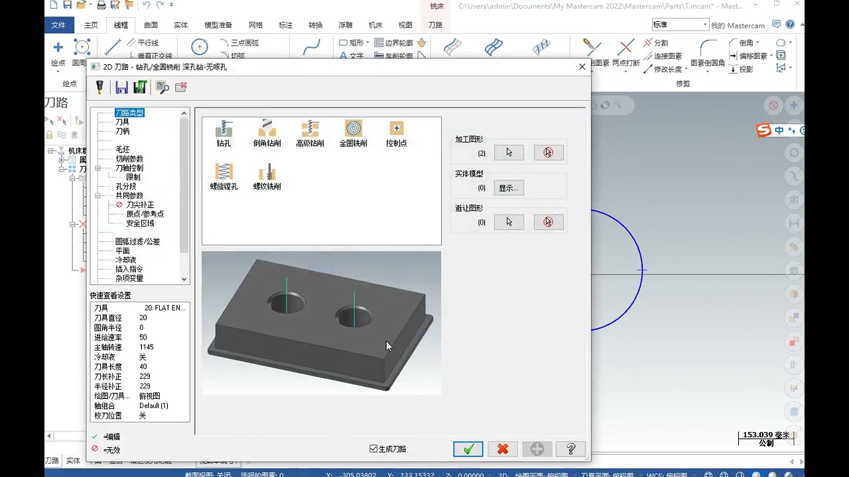Click the apply plus button in dialog
Screen dimensions: 849x477
(537, 449)
